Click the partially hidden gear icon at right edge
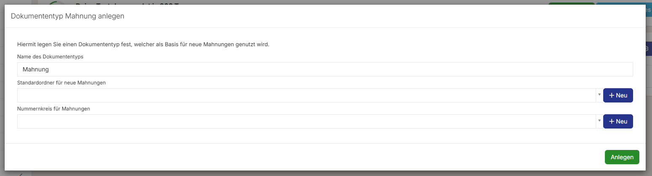Viewport: 652px width, 176px height. [648, 49]
